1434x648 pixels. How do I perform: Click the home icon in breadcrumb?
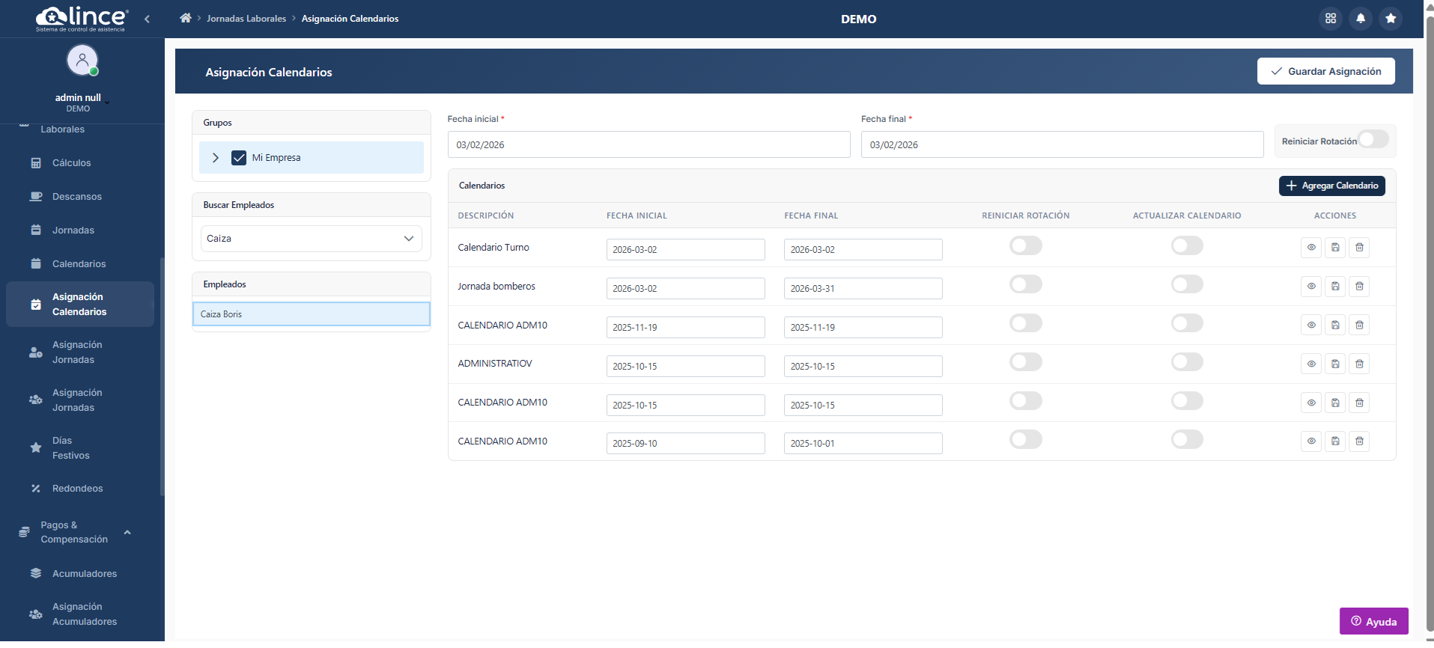[x=186, y=18]
